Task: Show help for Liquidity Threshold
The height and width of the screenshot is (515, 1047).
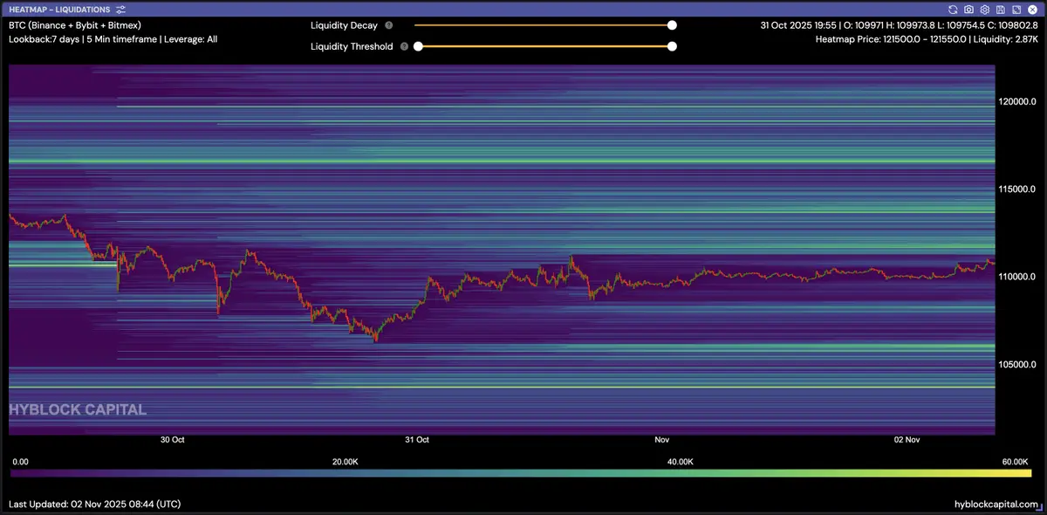Action: [x=404, y=46]
